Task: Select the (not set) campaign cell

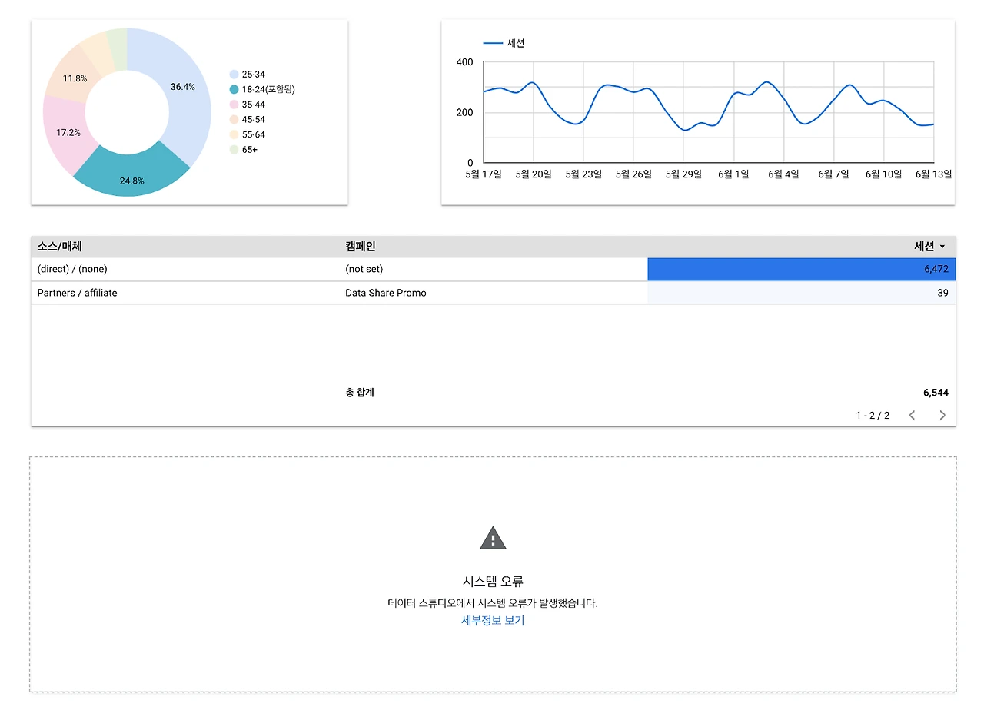Action: coord(364,270)
